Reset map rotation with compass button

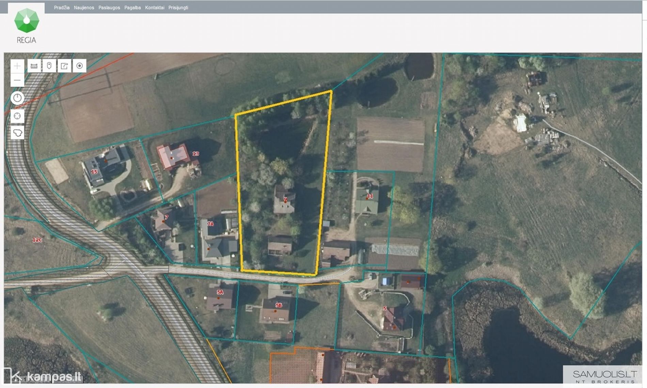point(17,98)
